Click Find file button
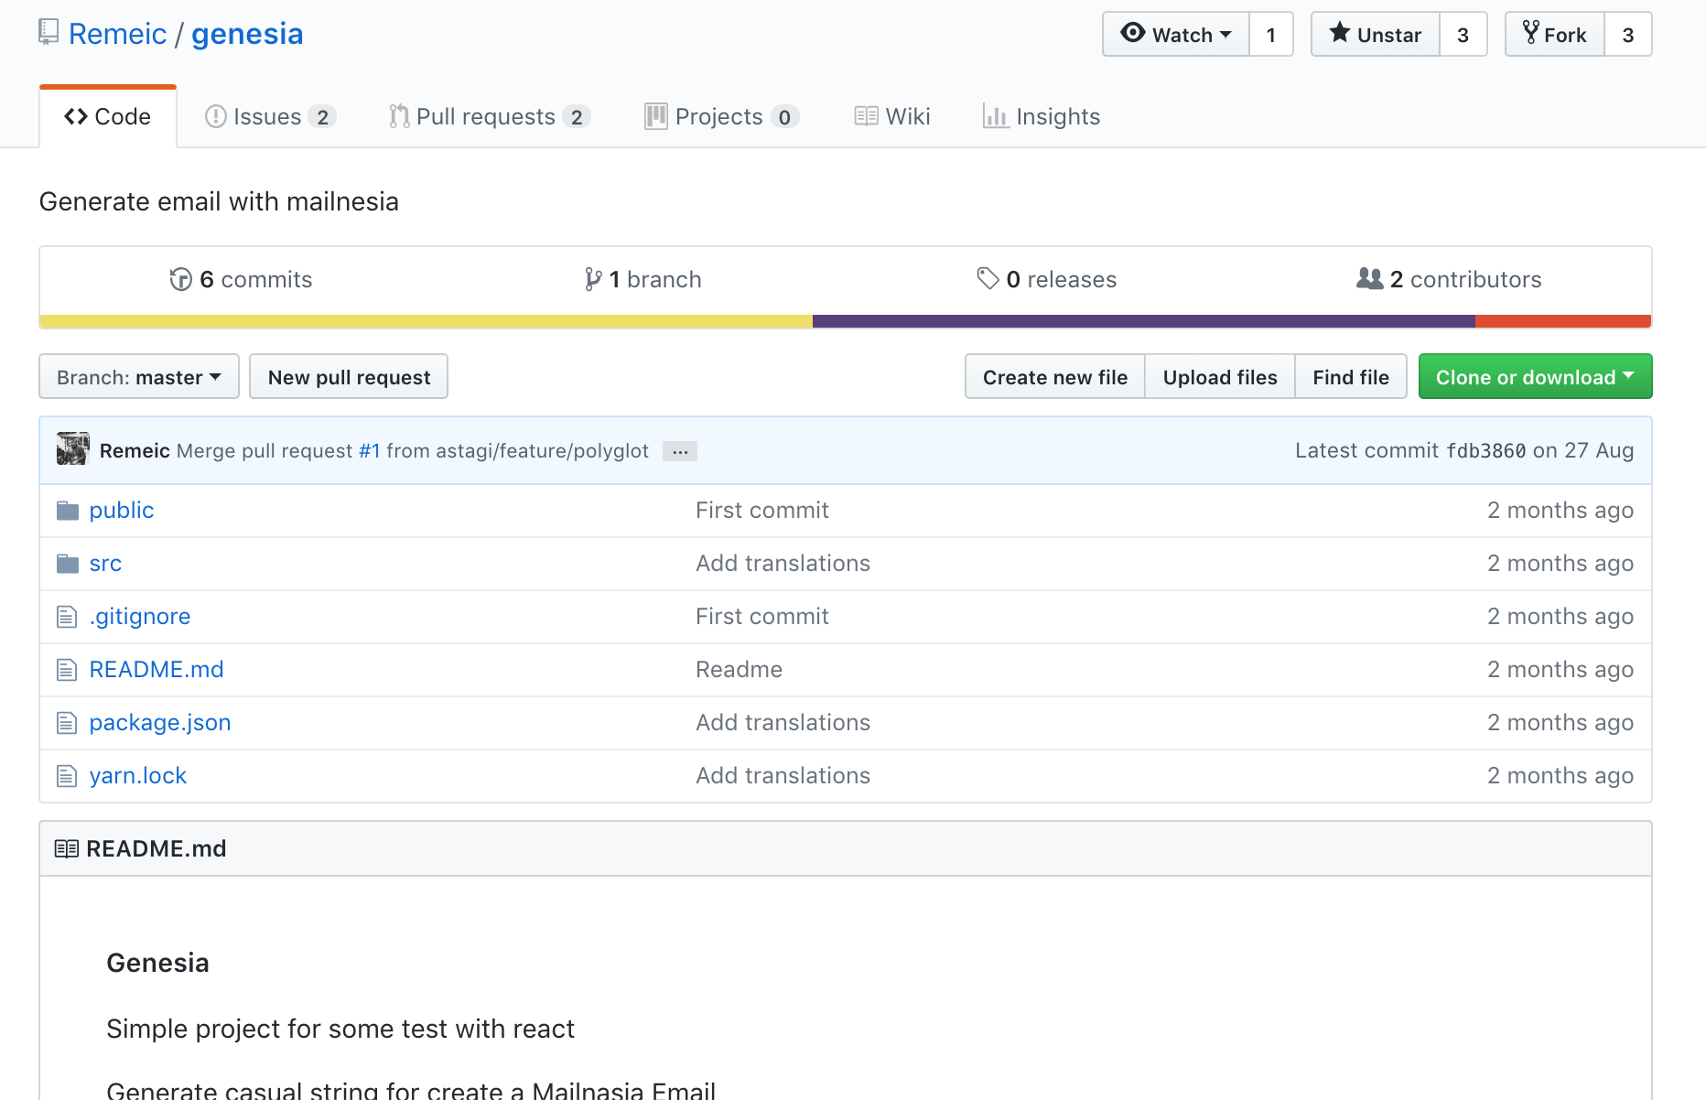The width and height of the screenshot is (1706, 1100). point(1351,377)
